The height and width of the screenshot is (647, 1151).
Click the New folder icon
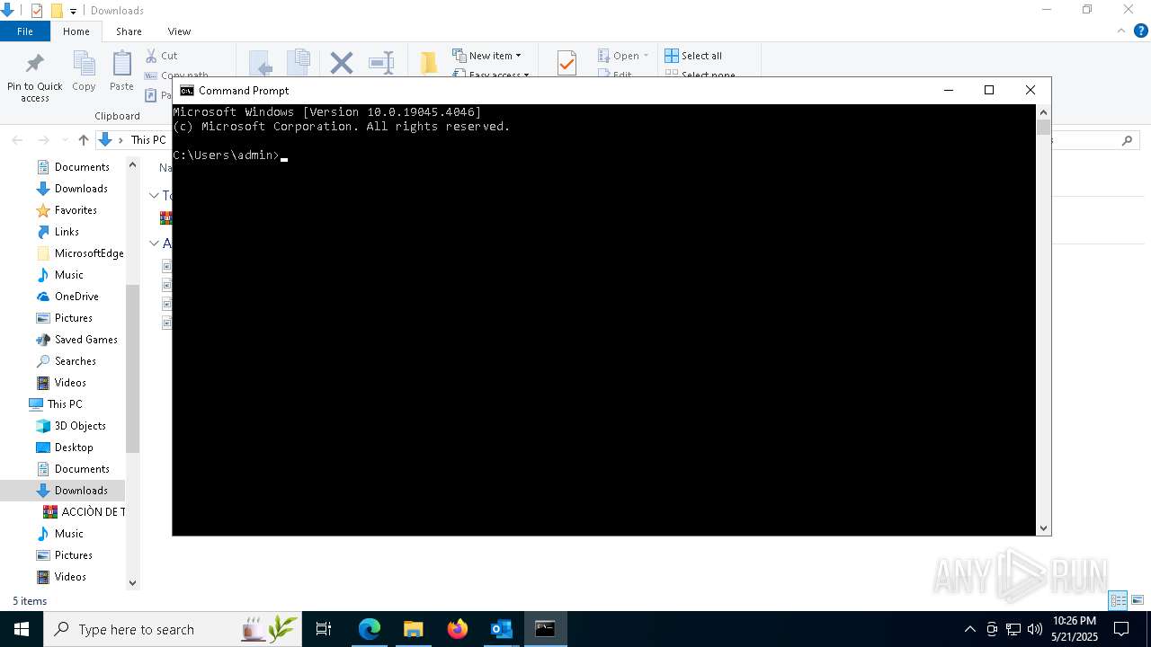click(429, 63)
